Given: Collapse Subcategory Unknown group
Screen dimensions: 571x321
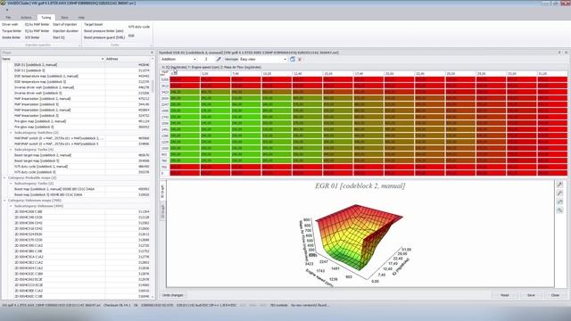Looking at the screenshot, I should pyautogui.click(x=11, y=206).
